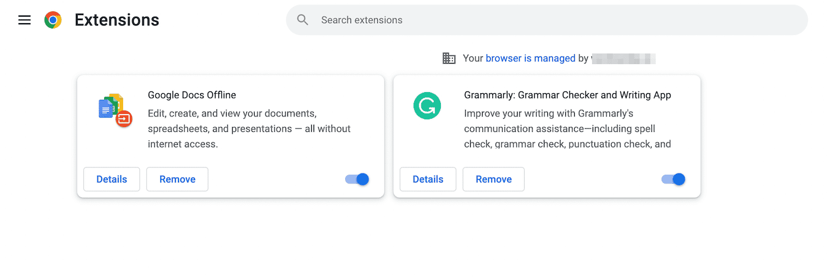Click the magnifying glass search icon
The width and height of the screenshot is (833, 278).
(x=303, y=20)
